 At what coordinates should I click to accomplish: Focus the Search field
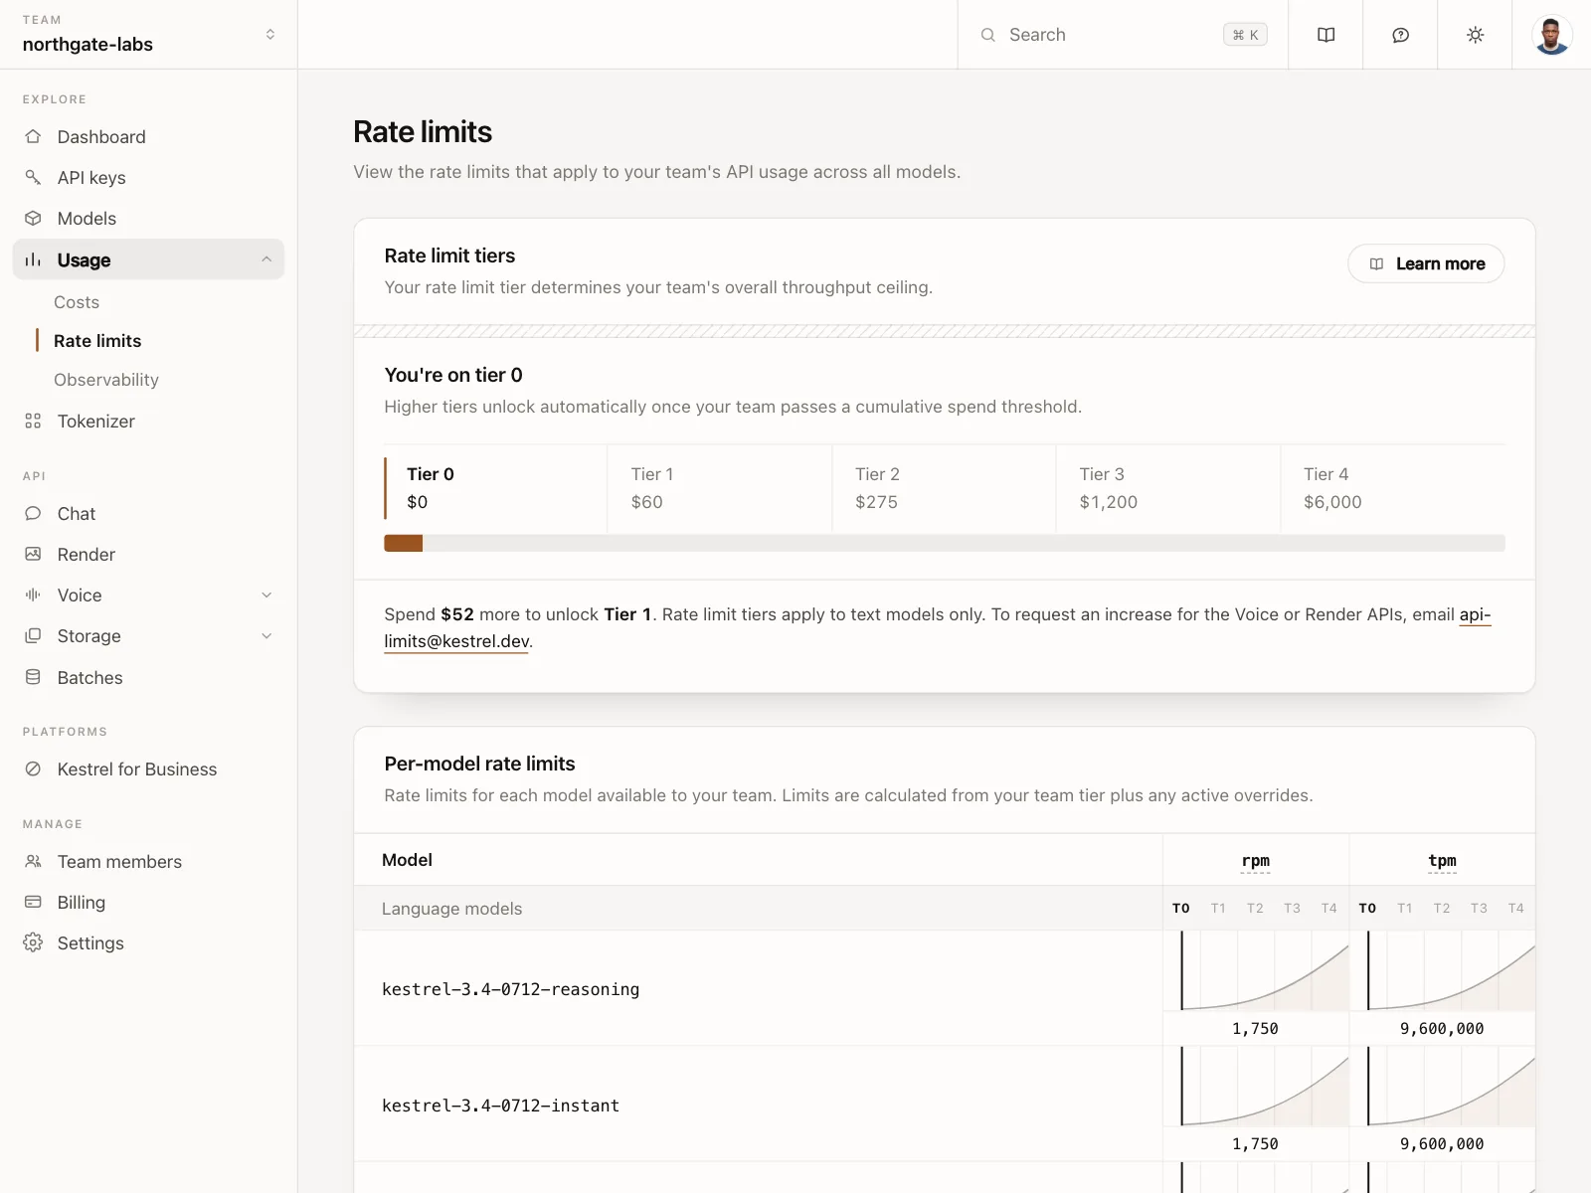tap(1123, 35)
